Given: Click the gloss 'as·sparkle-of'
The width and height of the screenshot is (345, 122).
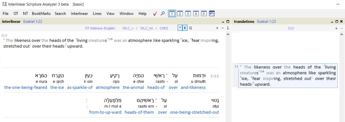Looking at the screenshot, I should 80,87.
